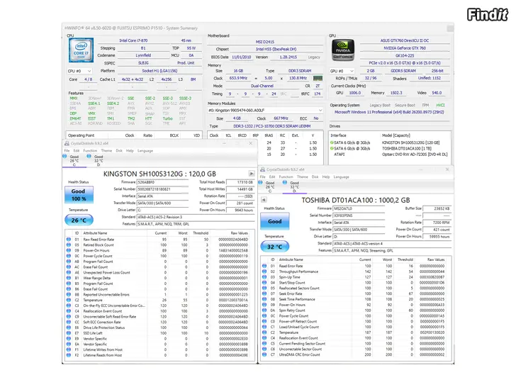Click status dot for Spin-Up Time

(x=264, y=277)
